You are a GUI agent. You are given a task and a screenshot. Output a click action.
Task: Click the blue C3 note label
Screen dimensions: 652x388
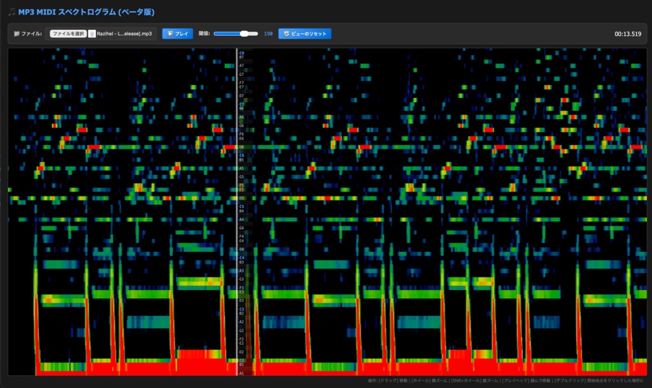click(241, 309)
